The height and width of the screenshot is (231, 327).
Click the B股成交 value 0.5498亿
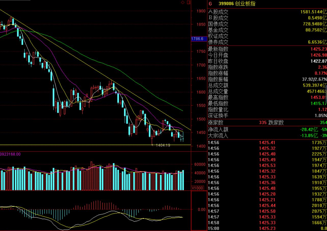point(317,18)
